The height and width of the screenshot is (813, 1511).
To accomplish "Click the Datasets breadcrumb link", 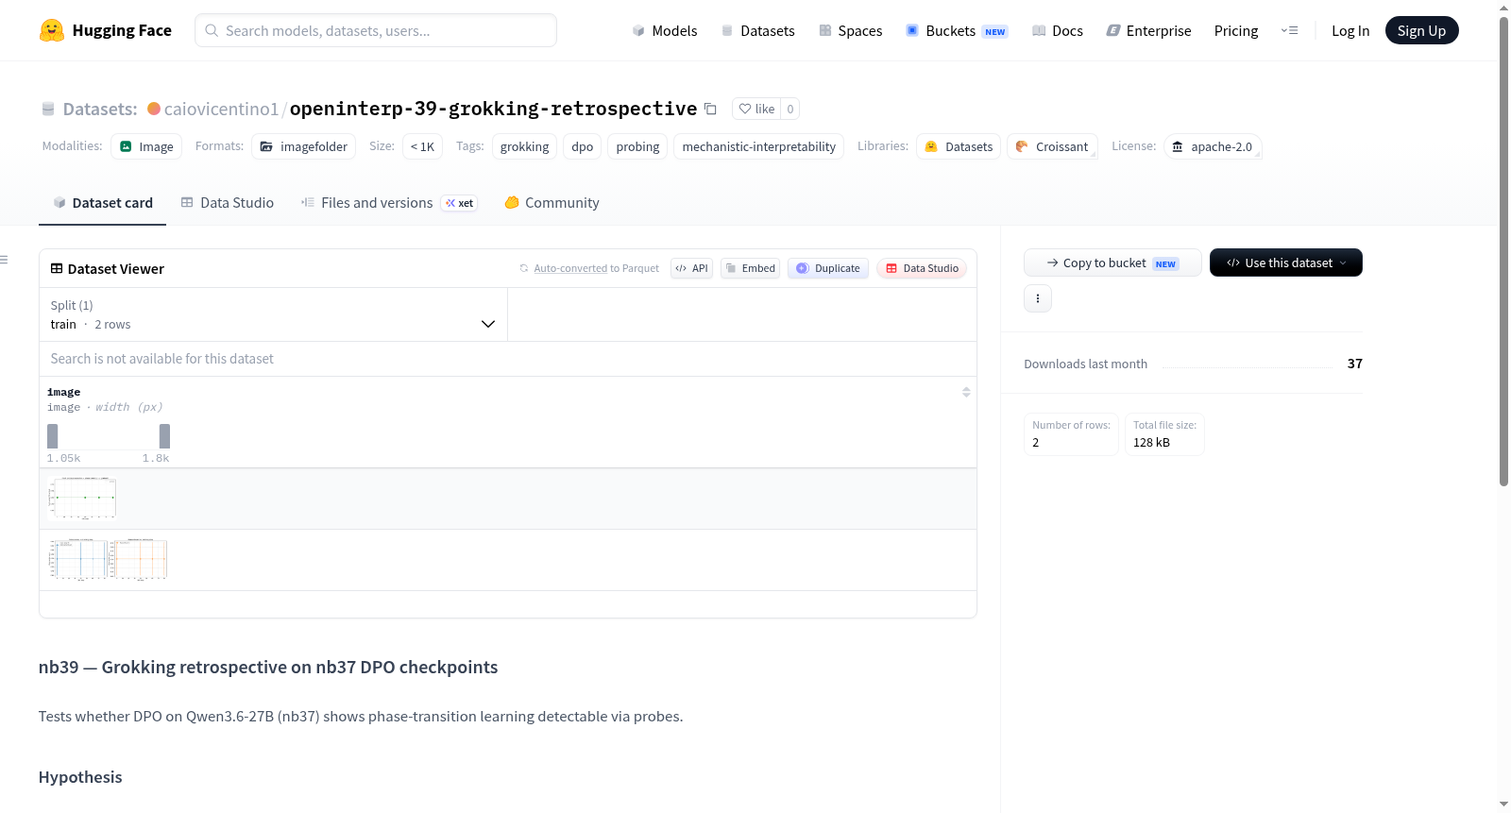I will (x=100, y=109).
